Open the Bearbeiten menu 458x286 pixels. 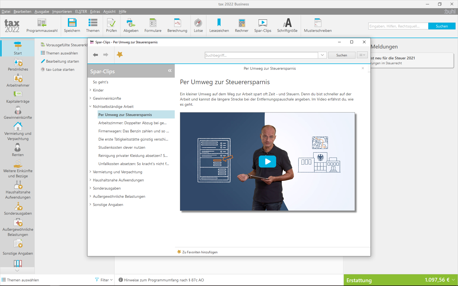(x=22, y=11)
